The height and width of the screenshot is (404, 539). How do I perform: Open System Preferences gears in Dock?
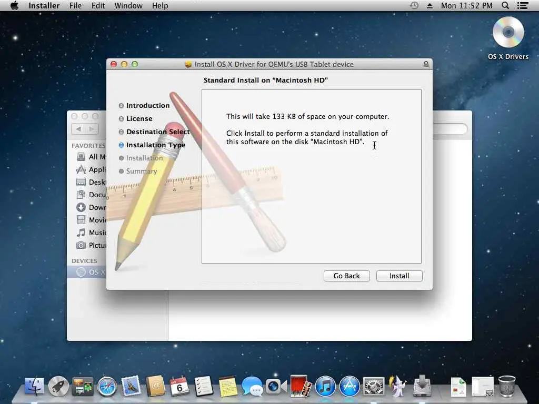click(374, 386)
